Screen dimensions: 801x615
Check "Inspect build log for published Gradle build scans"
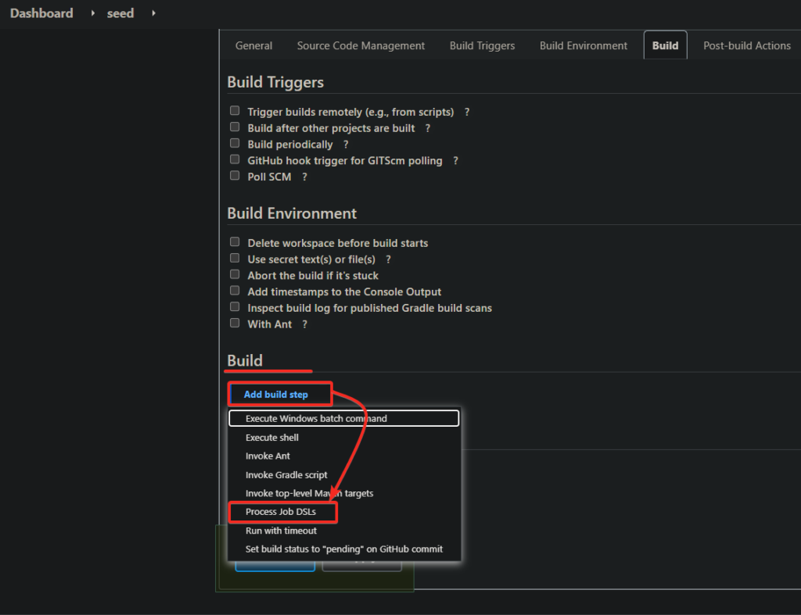coord(234,306)
